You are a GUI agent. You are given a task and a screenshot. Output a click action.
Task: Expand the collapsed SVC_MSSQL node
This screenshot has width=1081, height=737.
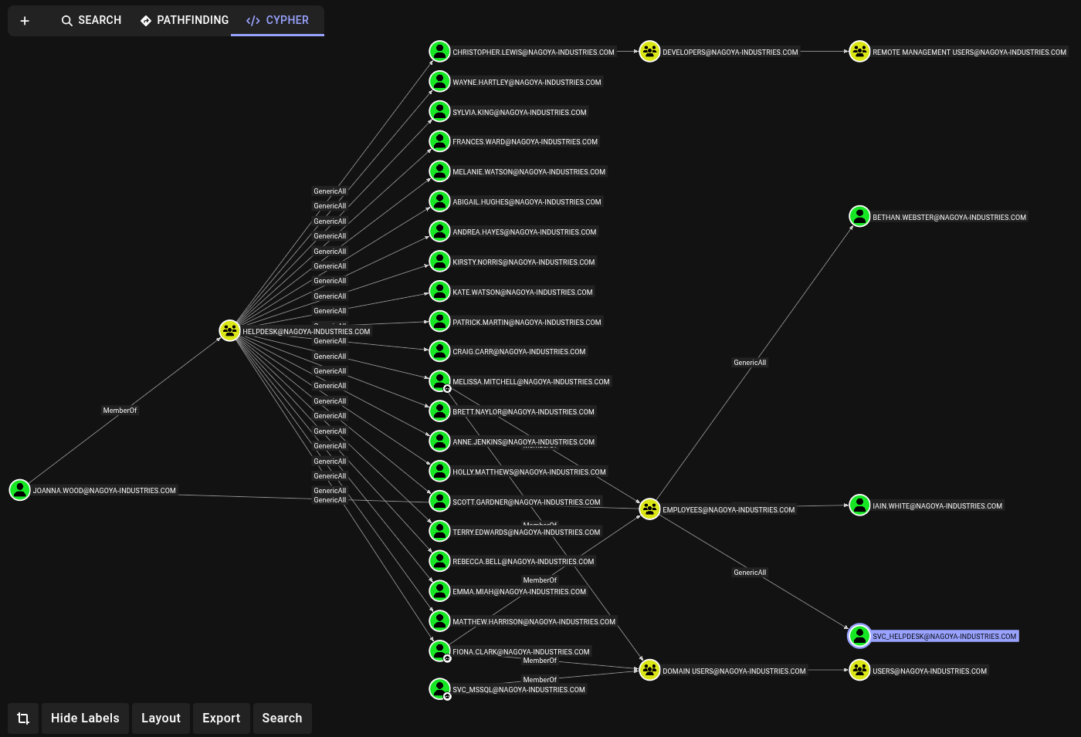click(x=447, y=696)
